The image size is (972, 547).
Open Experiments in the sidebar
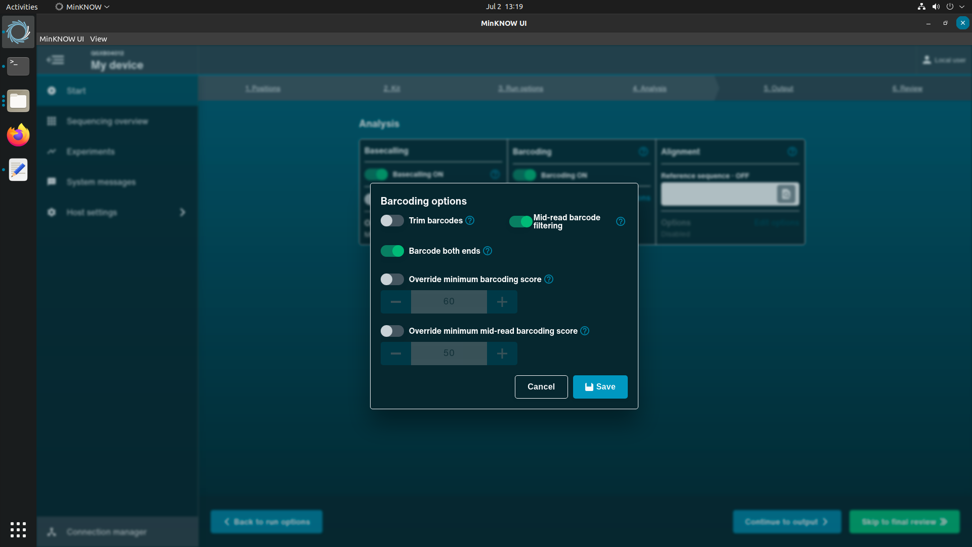coord(117,152)
